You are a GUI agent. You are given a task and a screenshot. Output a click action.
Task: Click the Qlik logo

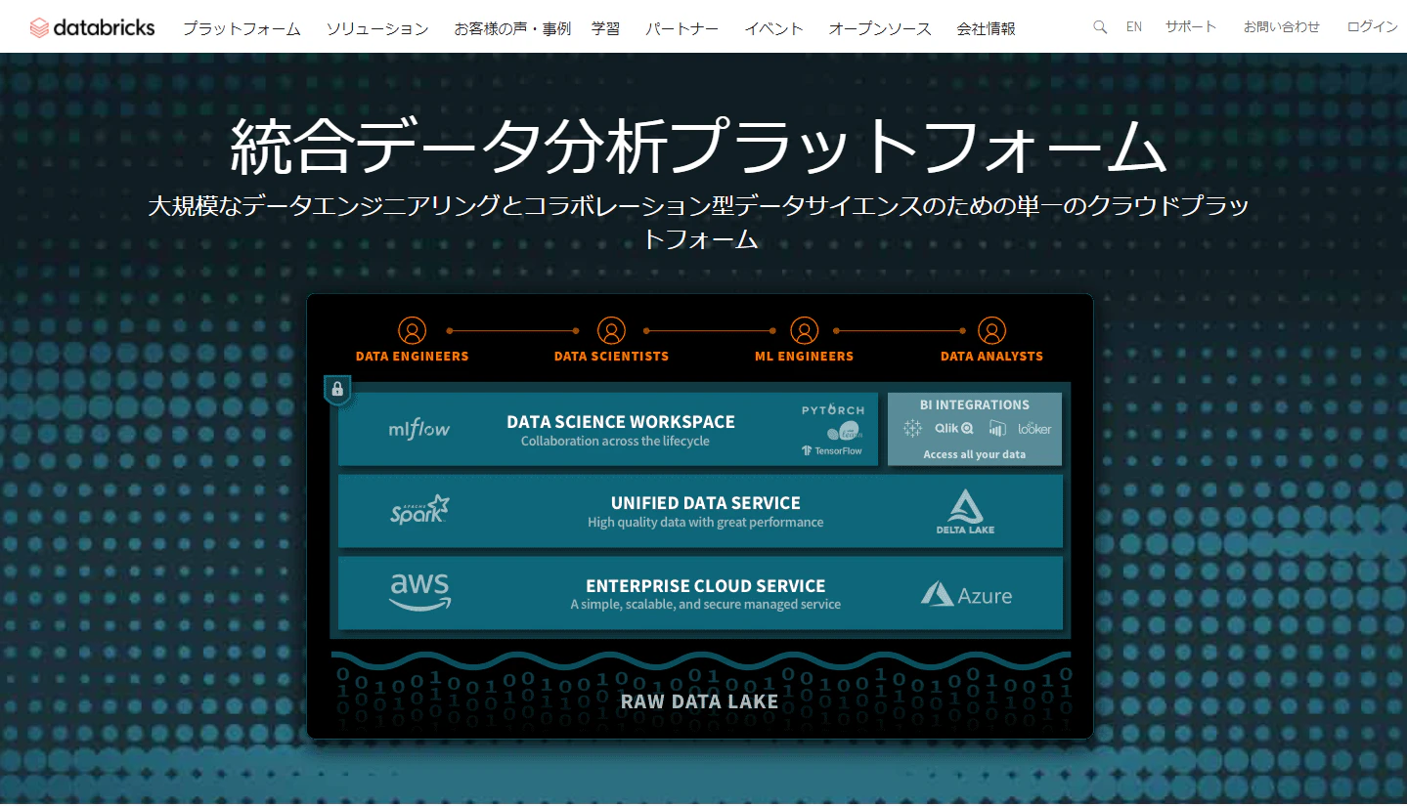point(953,428)
